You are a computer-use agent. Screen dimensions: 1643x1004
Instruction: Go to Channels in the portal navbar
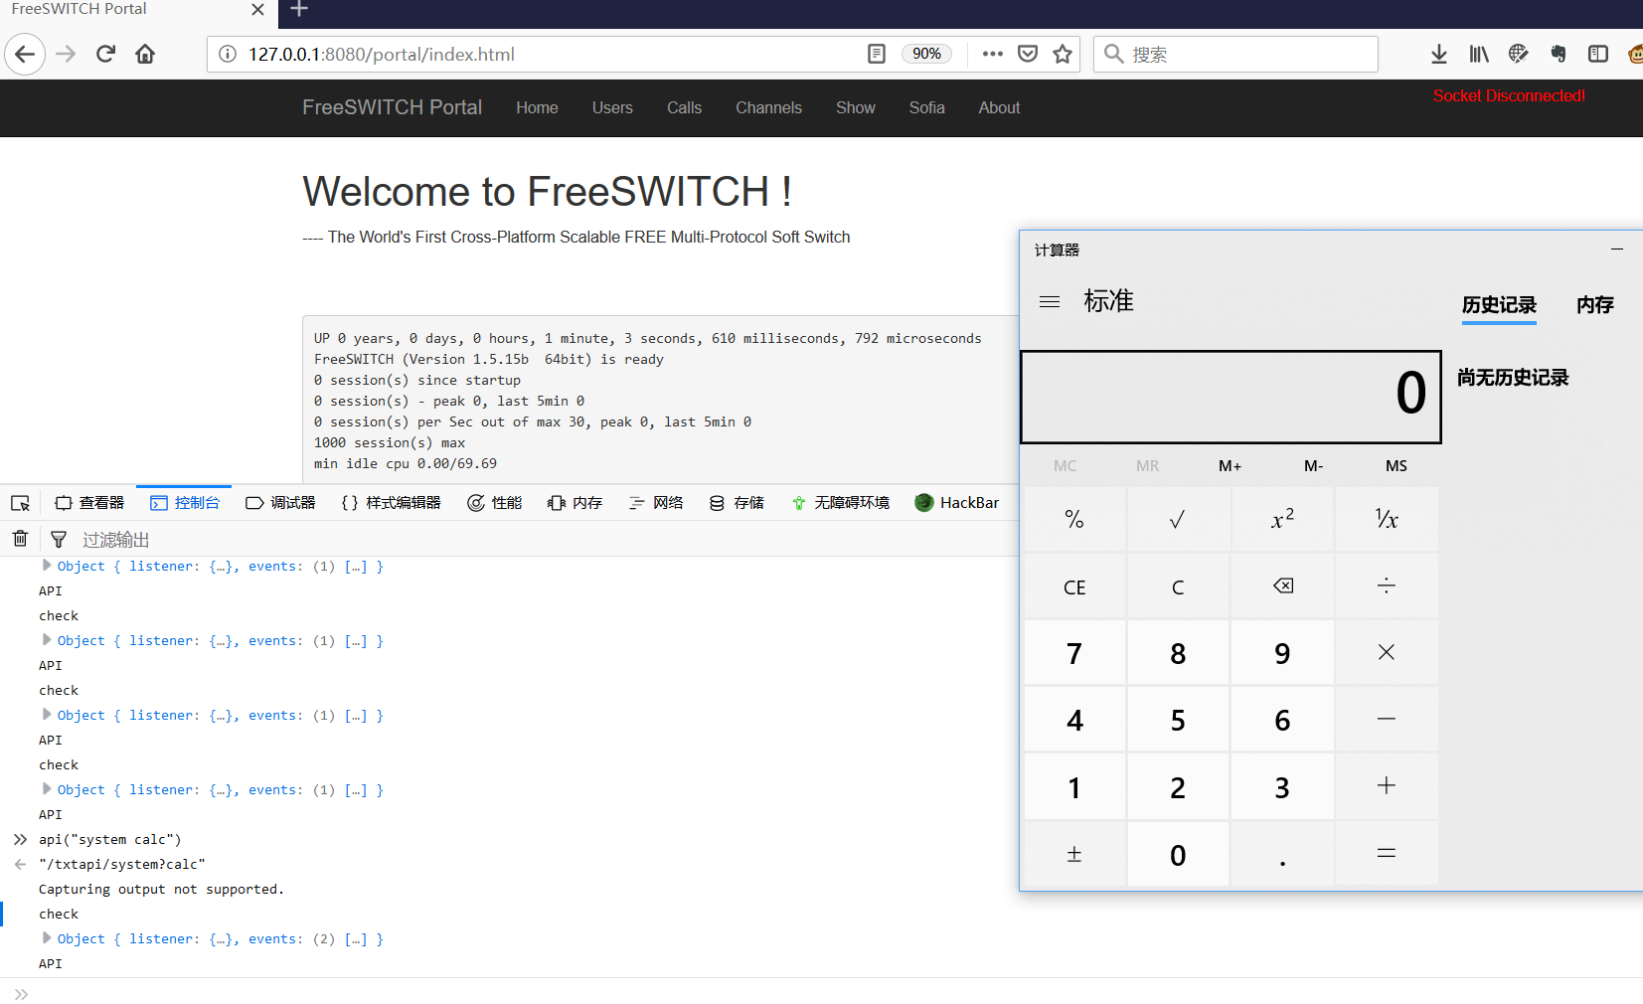(768, 107)
